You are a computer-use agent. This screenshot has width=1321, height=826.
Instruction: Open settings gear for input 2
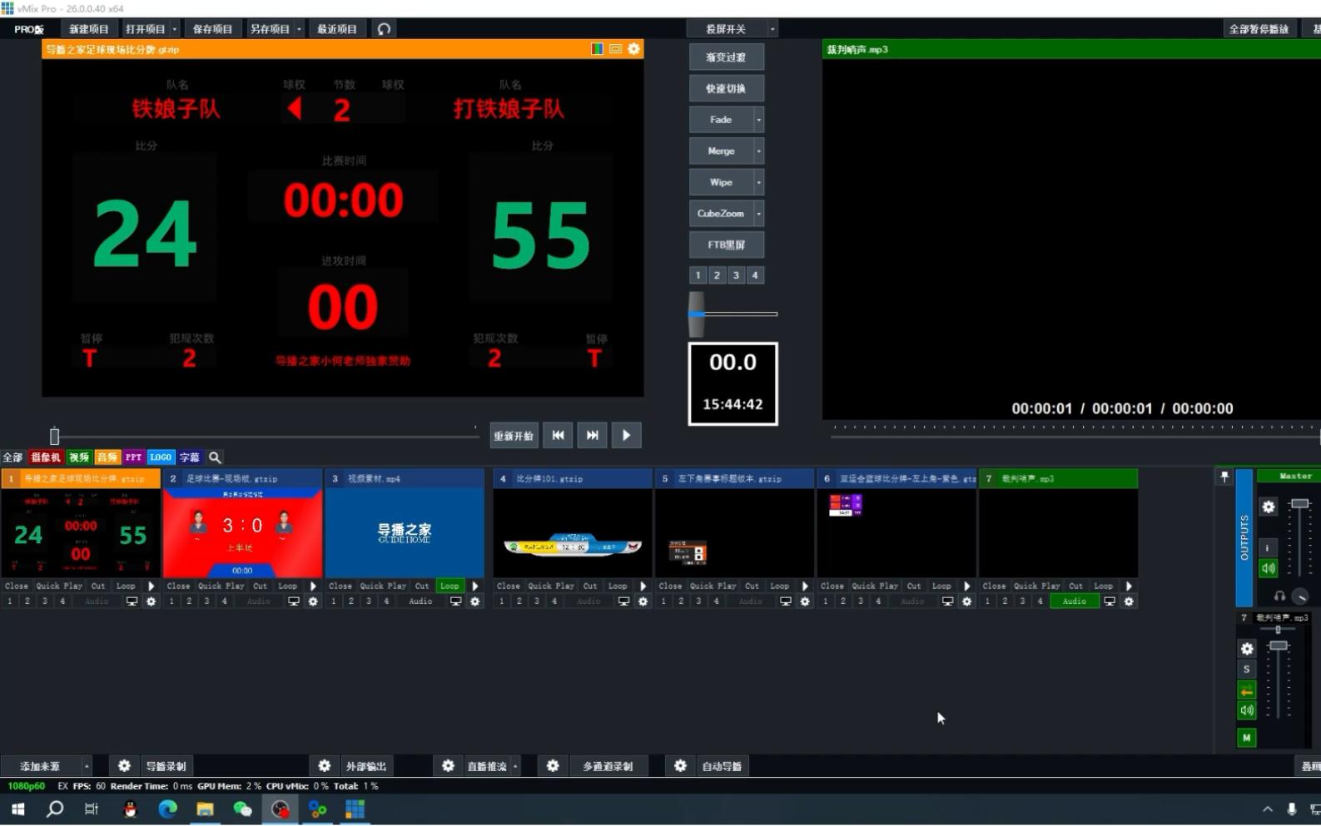[313, 601]
